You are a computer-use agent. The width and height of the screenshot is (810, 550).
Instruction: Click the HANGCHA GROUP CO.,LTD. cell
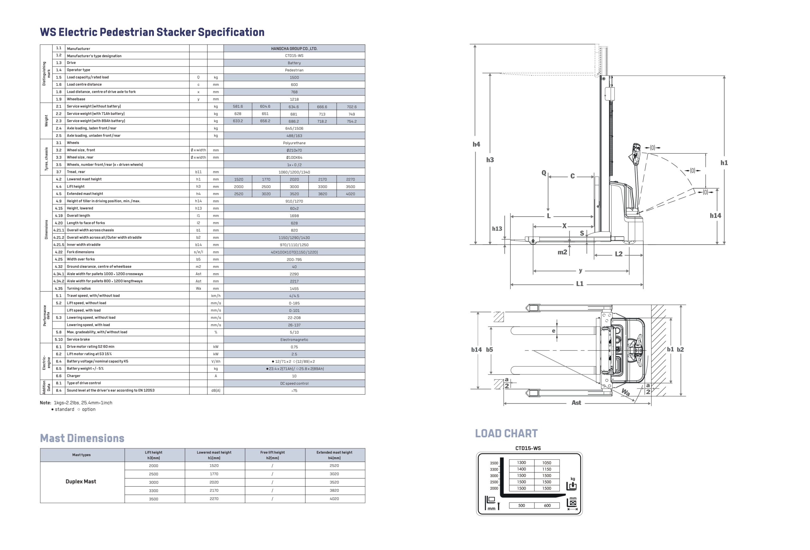(x=294, y=48)
